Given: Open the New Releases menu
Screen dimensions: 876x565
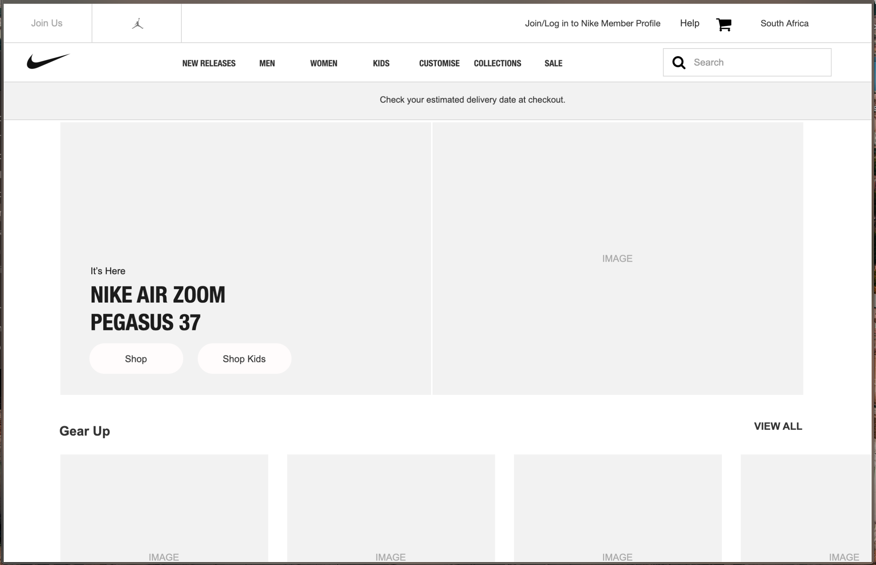Looking at the screenshot, I should point(209,63).
